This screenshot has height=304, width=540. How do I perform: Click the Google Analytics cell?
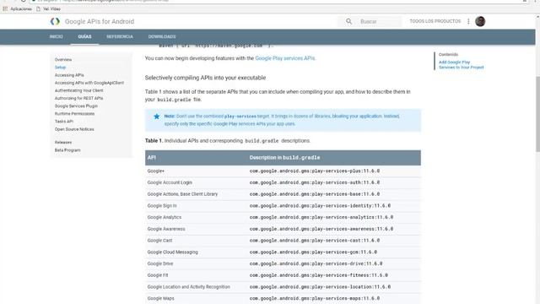[x=165, y=218]
